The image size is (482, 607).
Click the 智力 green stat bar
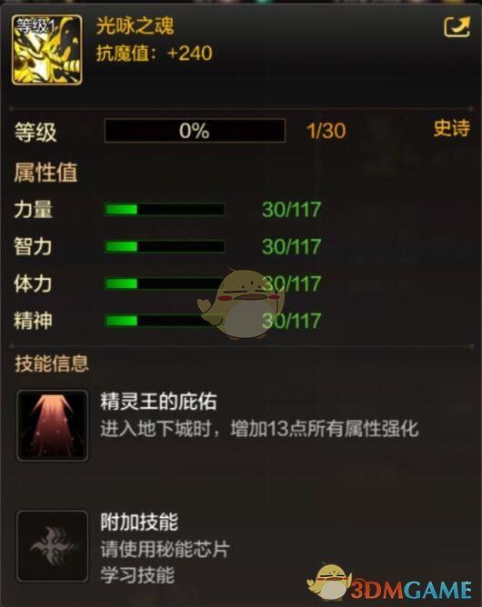pos(165,246)
